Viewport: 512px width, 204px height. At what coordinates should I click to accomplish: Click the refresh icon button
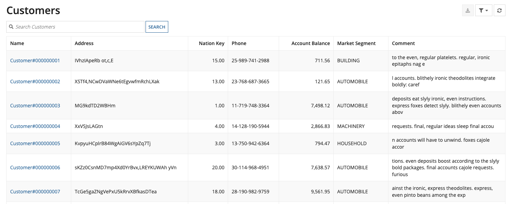pos(499,11)
